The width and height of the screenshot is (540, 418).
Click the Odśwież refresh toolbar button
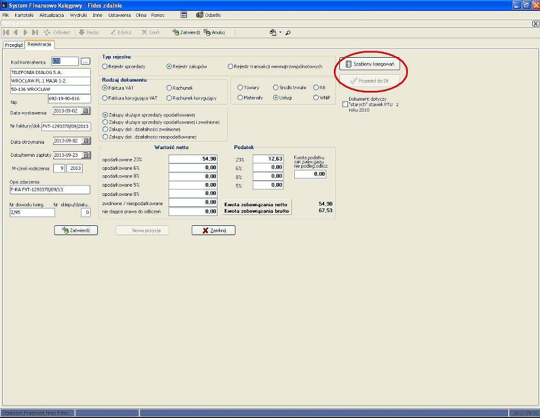pyautogui.click(x=57, y=33)
